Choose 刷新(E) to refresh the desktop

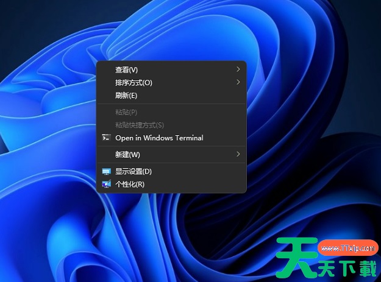(172, 96)
